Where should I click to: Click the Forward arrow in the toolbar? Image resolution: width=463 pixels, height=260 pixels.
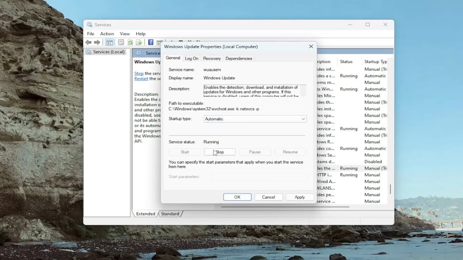pos(97,43)
